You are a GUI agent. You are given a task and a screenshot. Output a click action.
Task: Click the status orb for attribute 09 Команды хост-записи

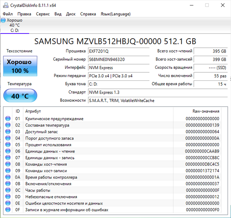(8, 171)
